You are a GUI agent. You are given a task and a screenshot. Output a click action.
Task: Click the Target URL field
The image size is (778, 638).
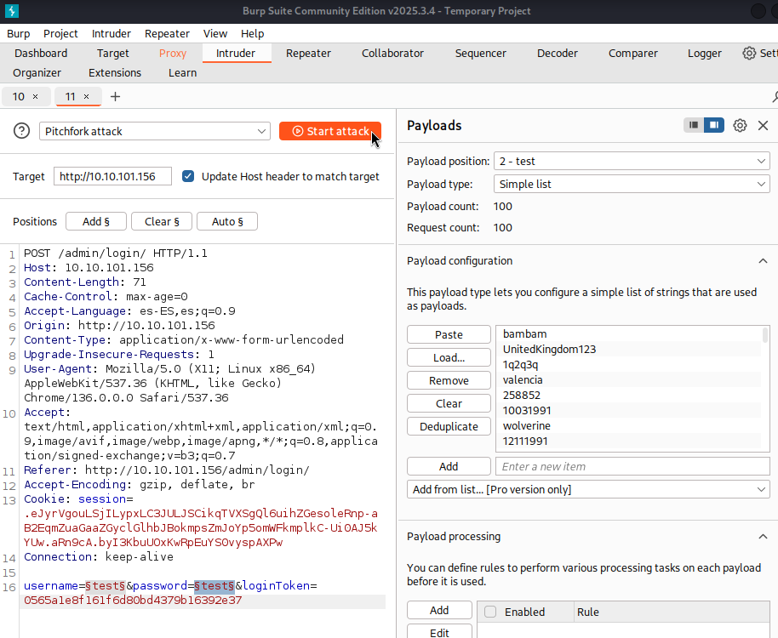tap(112, 176)
